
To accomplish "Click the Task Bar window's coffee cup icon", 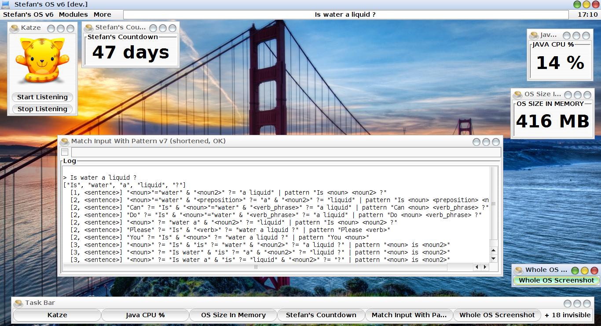I will click(18, 304).
